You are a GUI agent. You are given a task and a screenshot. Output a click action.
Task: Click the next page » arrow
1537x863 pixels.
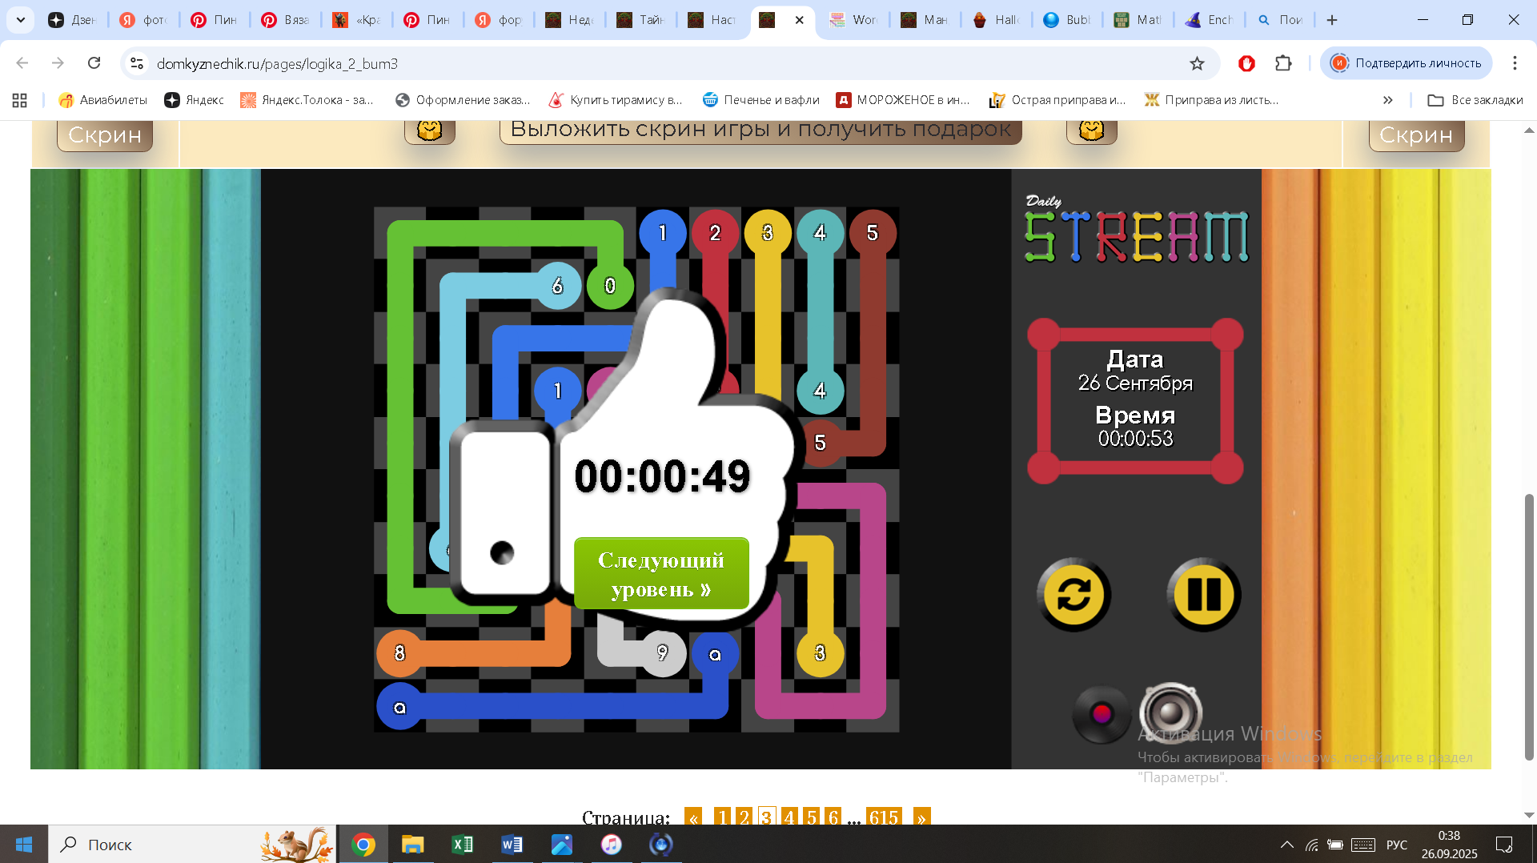[922, 817]
